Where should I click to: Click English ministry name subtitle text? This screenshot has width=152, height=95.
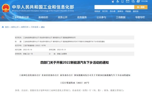[43, 11]
